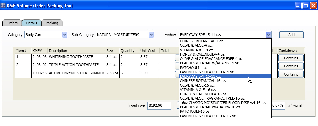Minimize the KMF Volume Order Packing window
The width and height of the screenshot is (318, 126).
(298, 5)
